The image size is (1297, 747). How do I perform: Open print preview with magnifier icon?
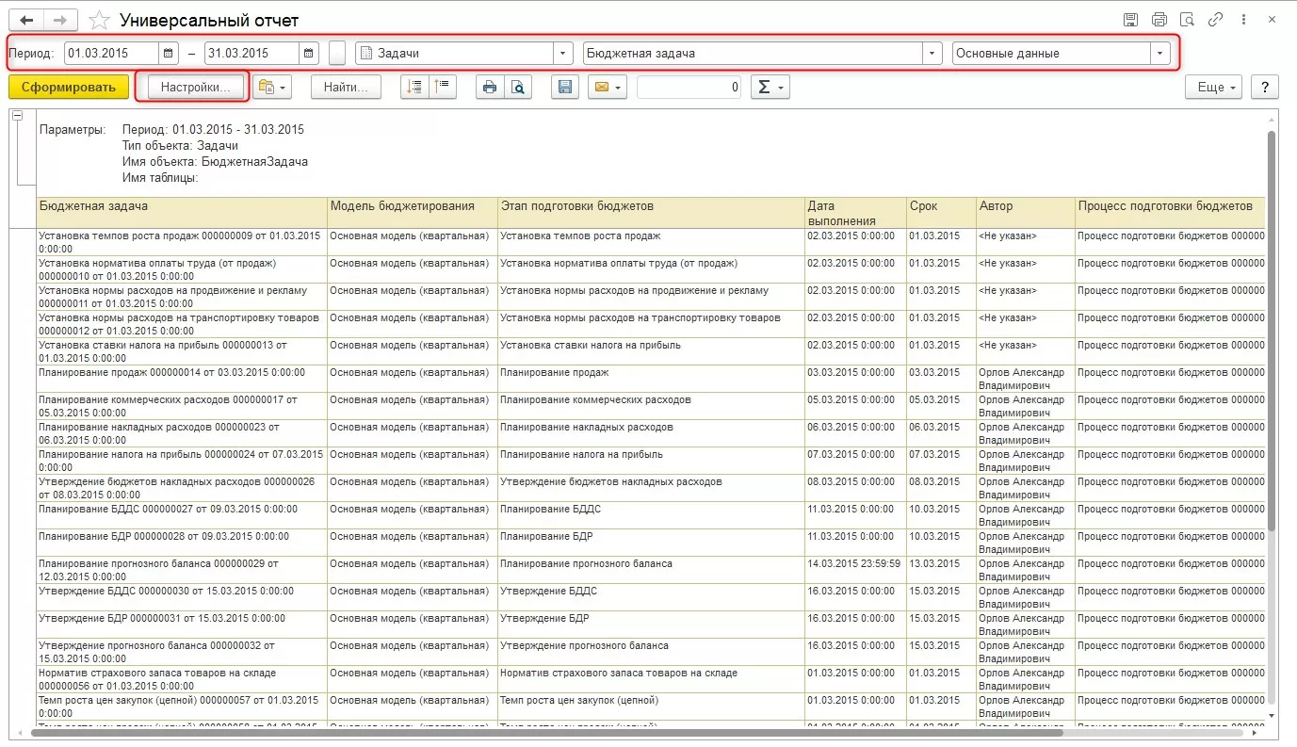[517, 88]
